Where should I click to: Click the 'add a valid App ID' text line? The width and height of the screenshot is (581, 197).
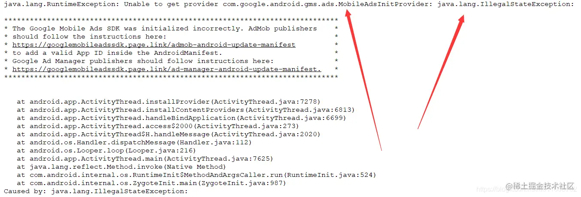click(x=118, y=53)
